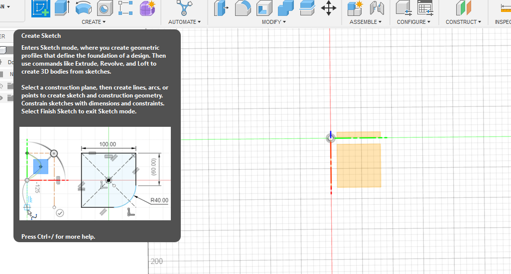Open the MODIFY dropdown menu
The width and height of the screenshot is (511, 274).
click(x=274, y=22)
